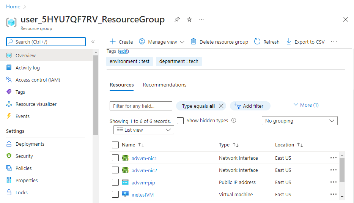The width and height of the screenshot is (354, 203).
Task: Open Resource visualizer in sidebar
Action: [36, 104]
